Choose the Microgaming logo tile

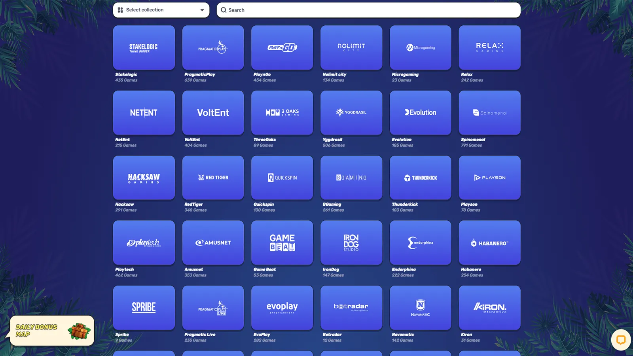click(x=420, y=47)
